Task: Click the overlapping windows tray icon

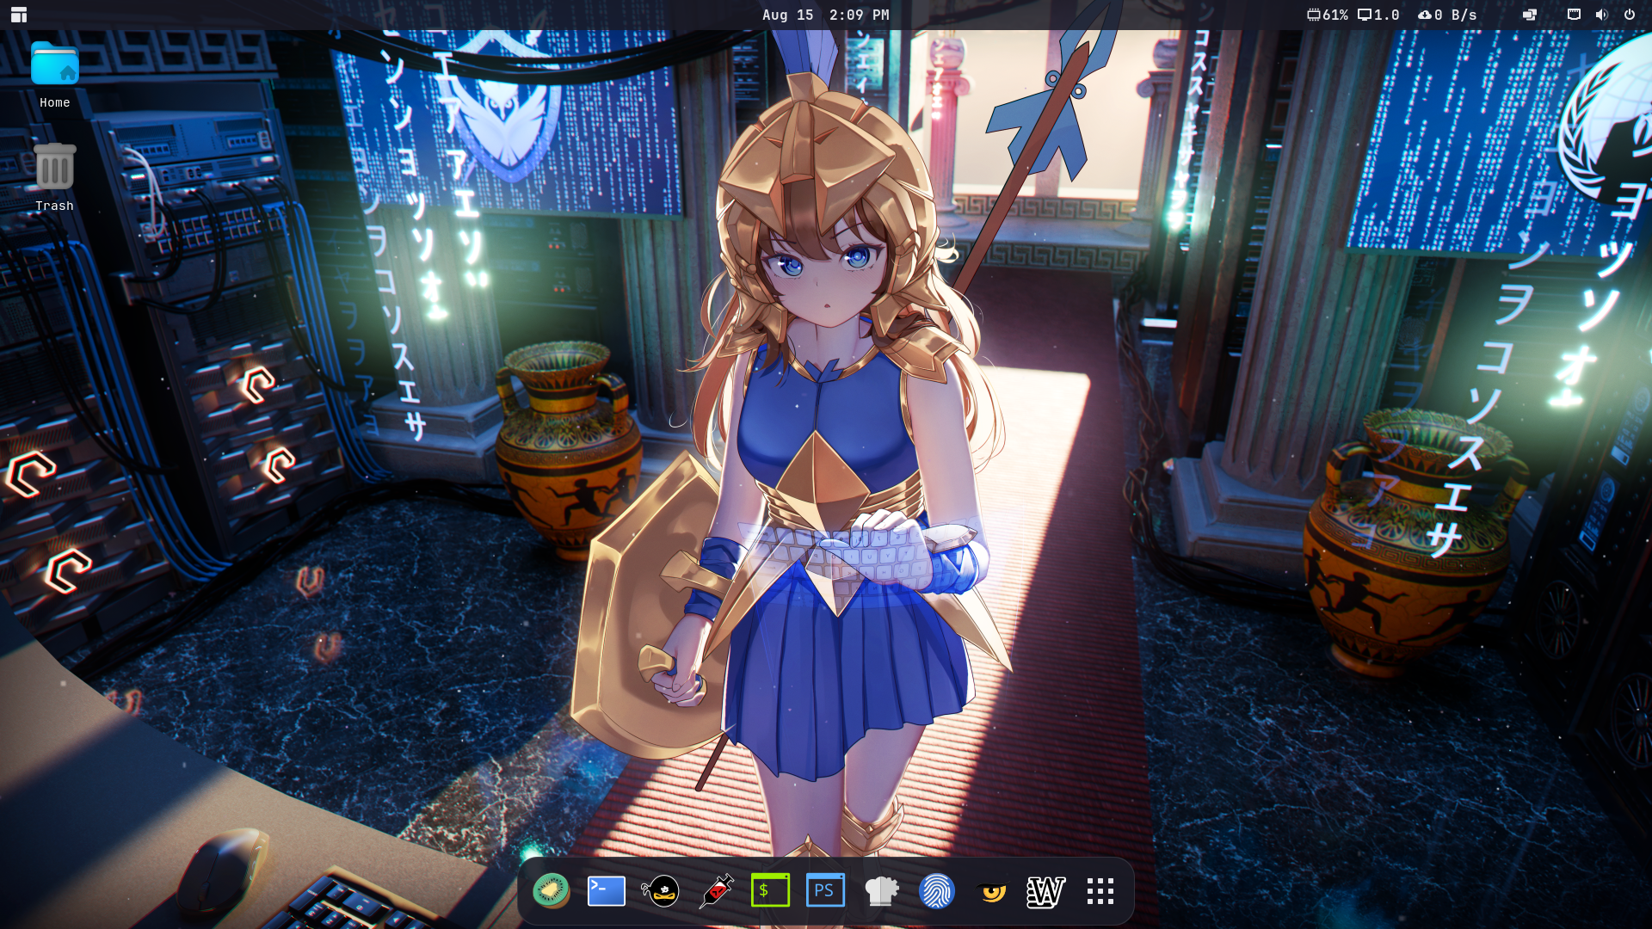Action: pyautogui.click(x=1529, y=15)
